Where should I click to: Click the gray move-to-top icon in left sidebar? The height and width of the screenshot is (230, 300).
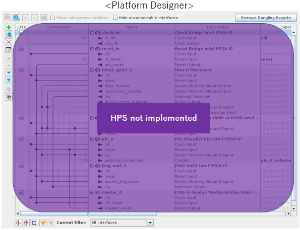point(9,58)
